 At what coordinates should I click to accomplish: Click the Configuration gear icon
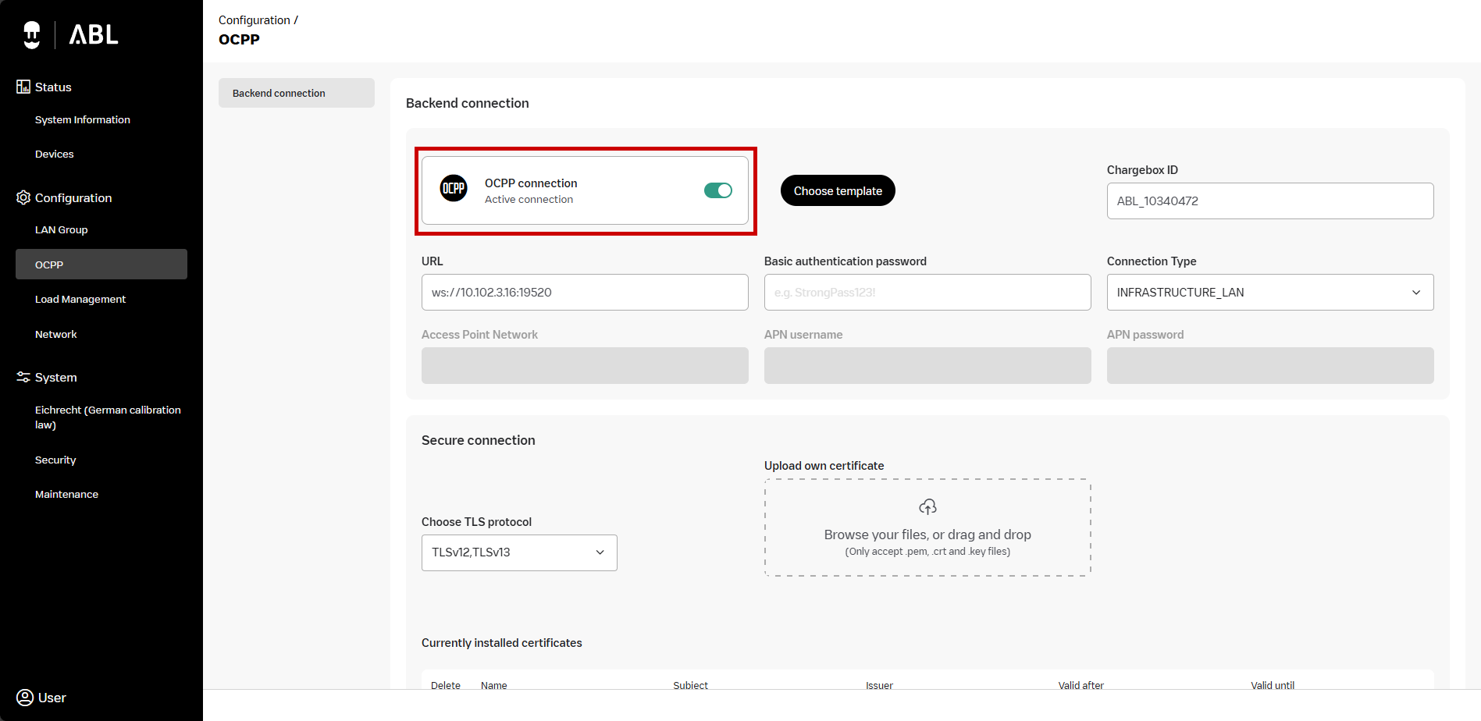(23, 197)
